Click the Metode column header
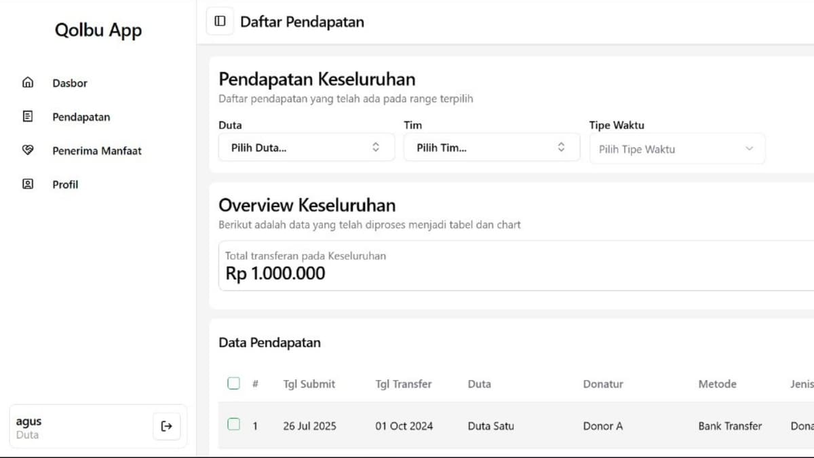Screen dimensions: 814x458 click(717, 384)
